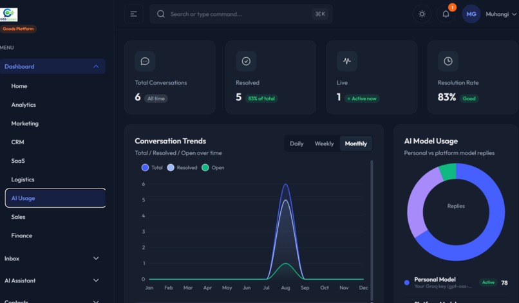Click the All time badge

[x=156, y=98]
